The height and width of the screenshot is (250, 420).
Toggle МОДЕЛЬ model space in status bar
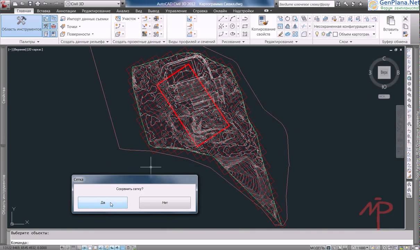[x=318, y=248]
